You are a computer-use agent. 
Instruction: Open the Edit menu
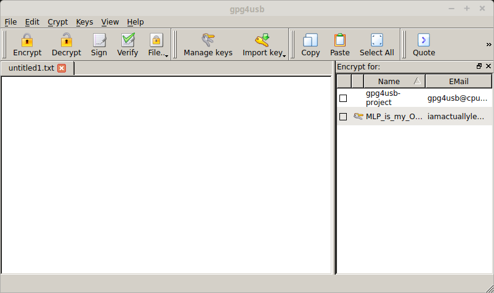(x=32, y=22)
